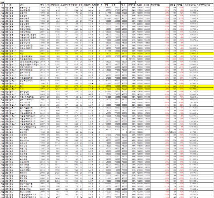Click 전고점 '184500' in 서울숲푸르지오2차 110 row
Screen dimensions: 214x198
(x=139, y=116)
